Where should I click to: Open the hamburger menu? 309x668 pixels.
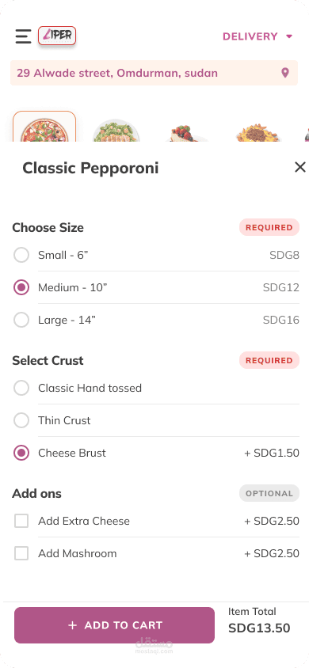tap(23, 36)
